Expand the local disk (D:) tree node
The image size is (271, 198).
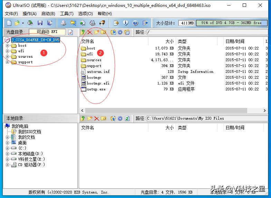pyautogui.click(x=8, y=154)
